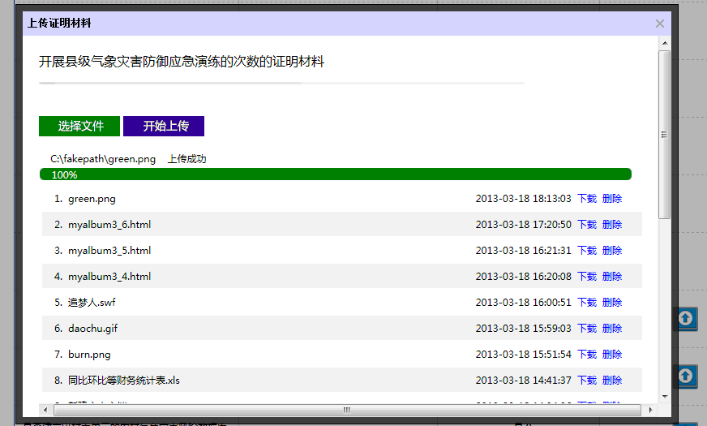The height and width of the screenshot is (426, 707).
Task: Click timestamp 2013-03-18 18:13:03
Action: coord(524,199)
